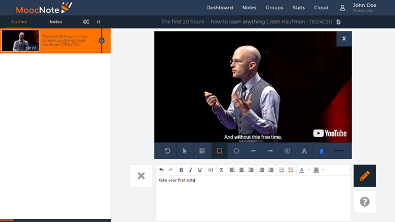Toggle underline formatting
The height and width of the screenshot is (222, 395).
click(200, 170)
